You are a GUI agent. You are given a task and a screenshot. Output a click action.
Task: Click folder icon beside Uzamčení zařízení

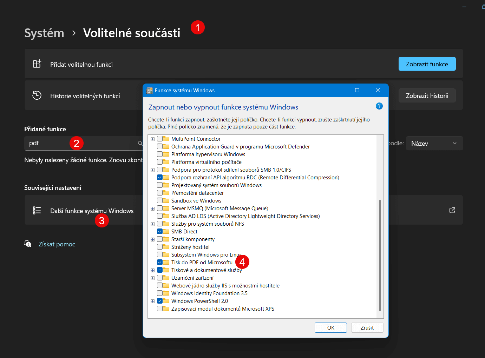[x=166, y=278]
